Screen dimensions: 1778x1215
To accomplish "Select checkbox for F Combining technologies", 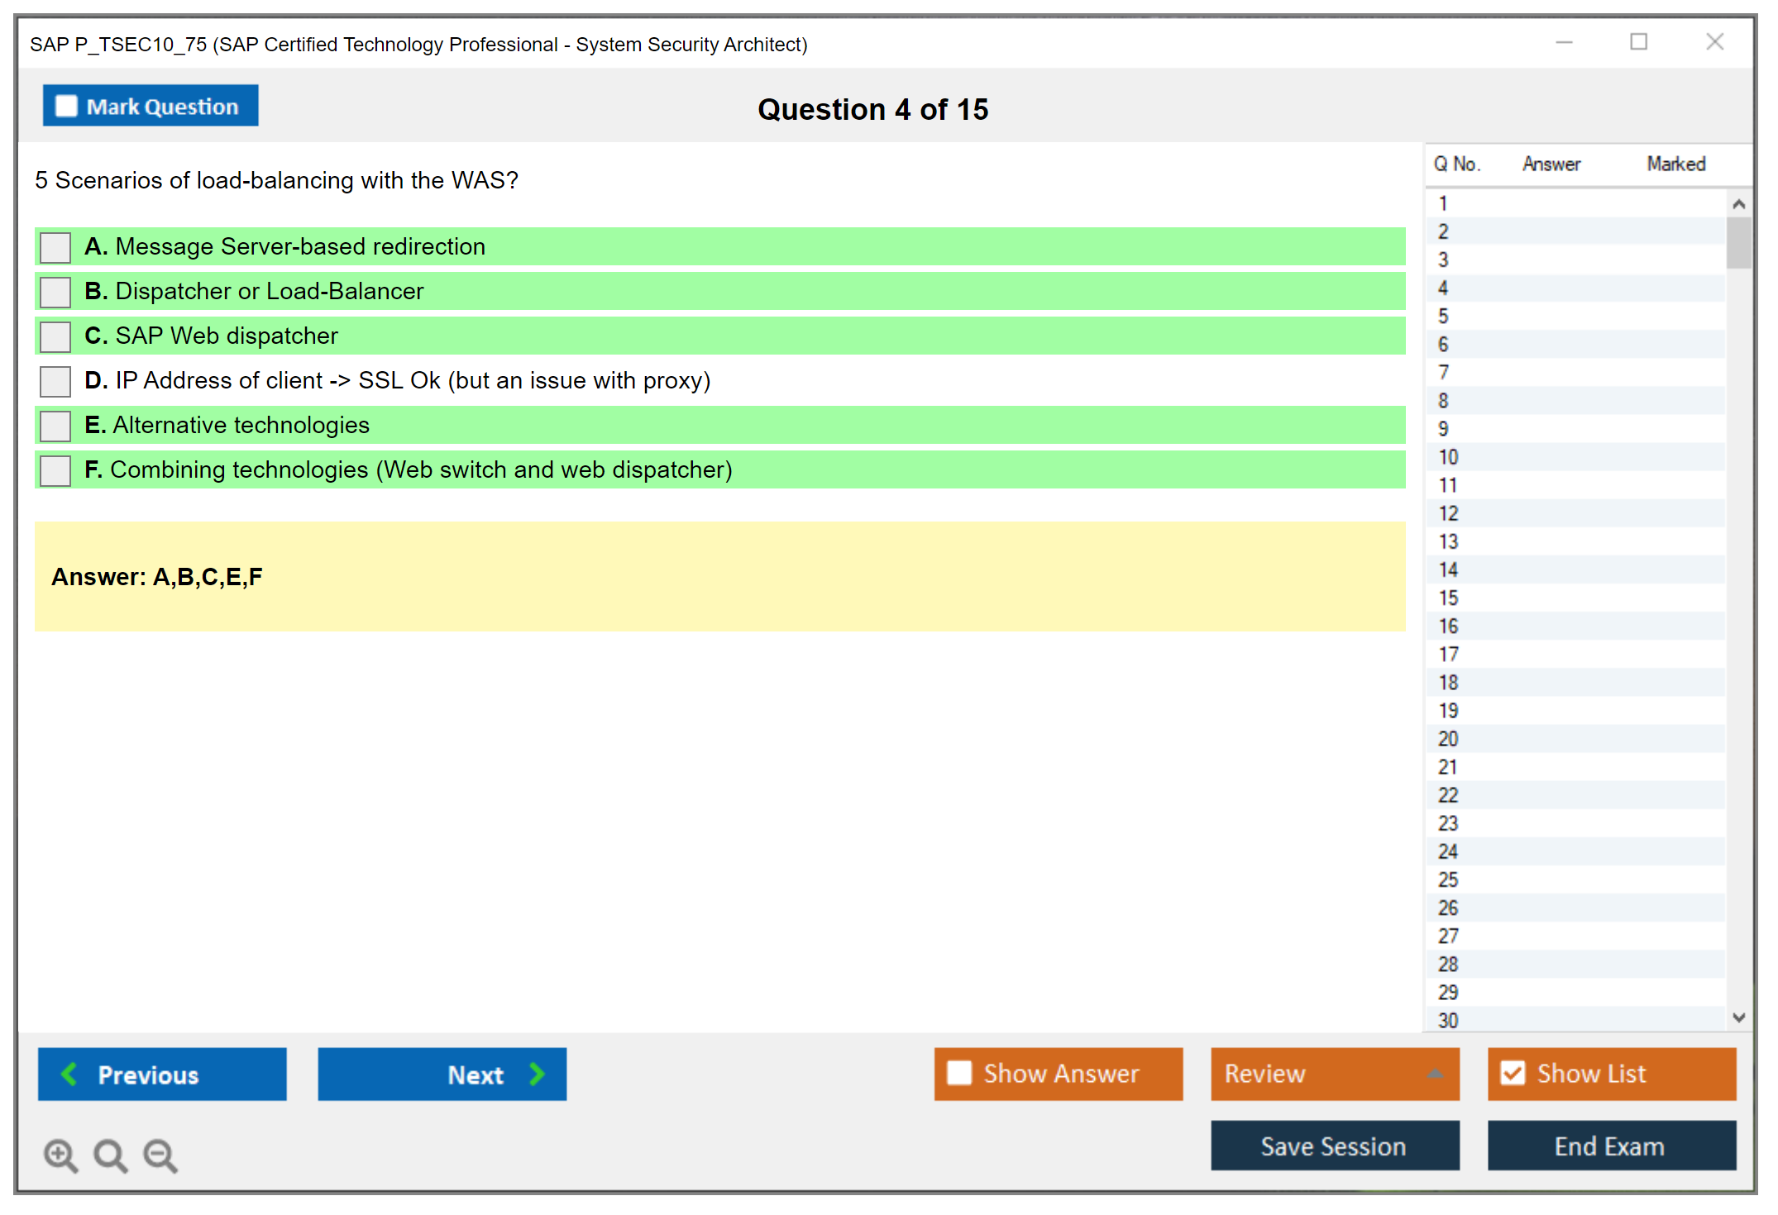I will tap(55, 470).
